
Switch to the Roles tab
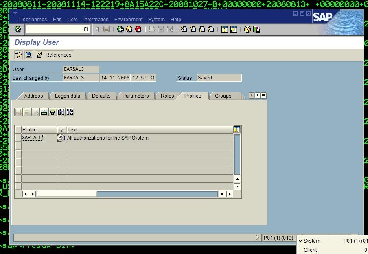[167, 96]
